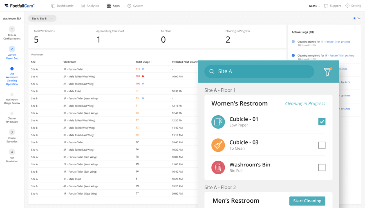This screenshot has width=365, height=208.
Task: Click the Setting gear icon
Action: [x=347, y=6]
